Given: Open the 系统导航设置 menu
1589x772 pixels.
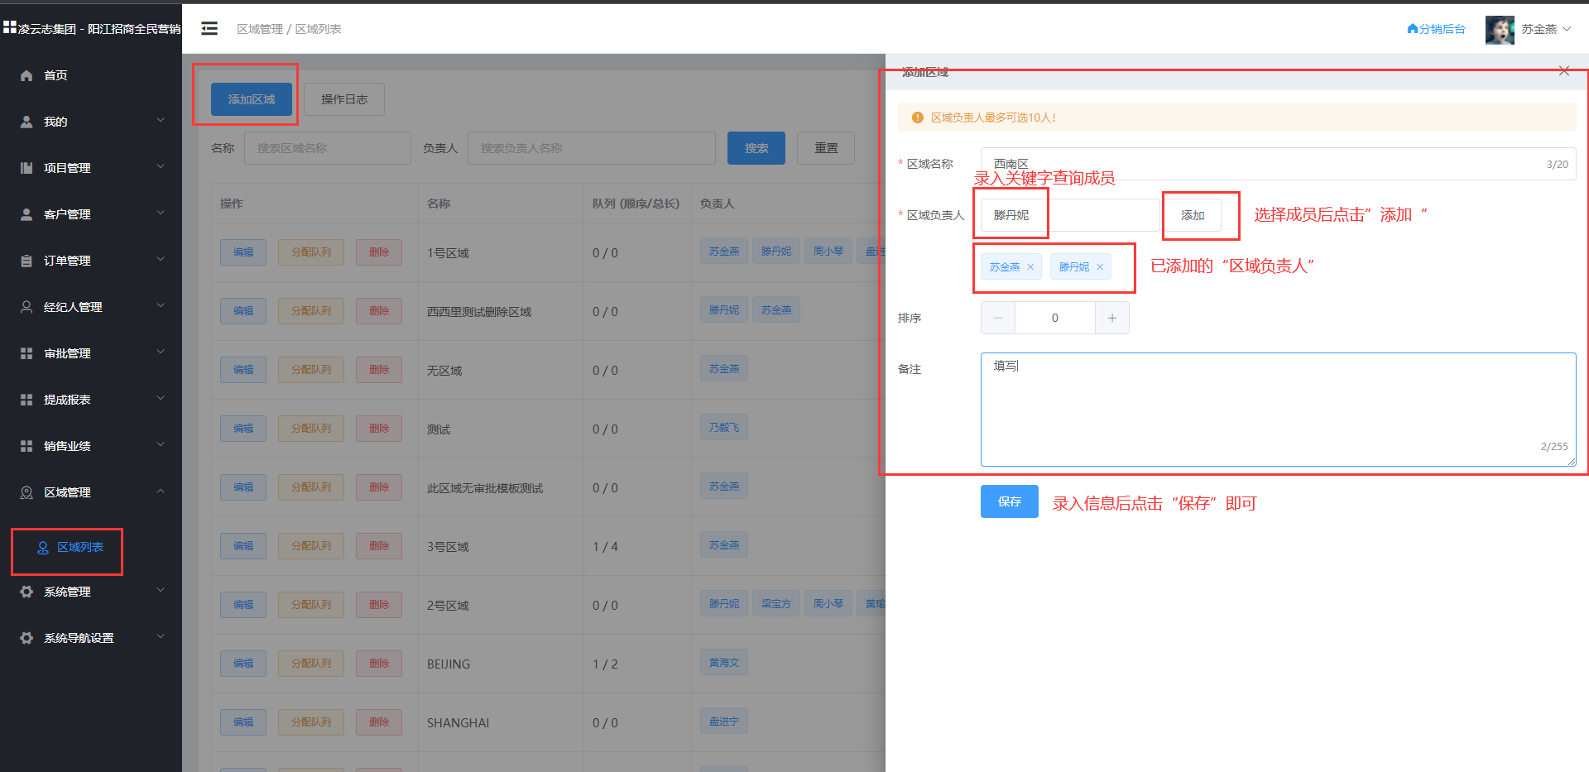Looking at the screenshot, I should click(x=91, y=638).
